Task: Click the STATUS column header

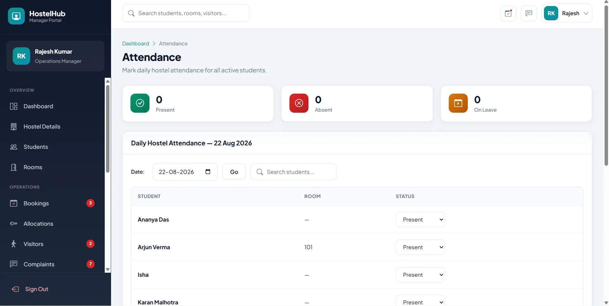Action: 405,196
